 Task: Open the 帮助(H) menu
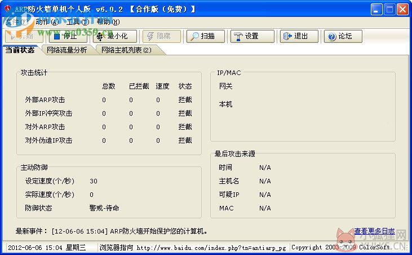[x=108, y=22]
